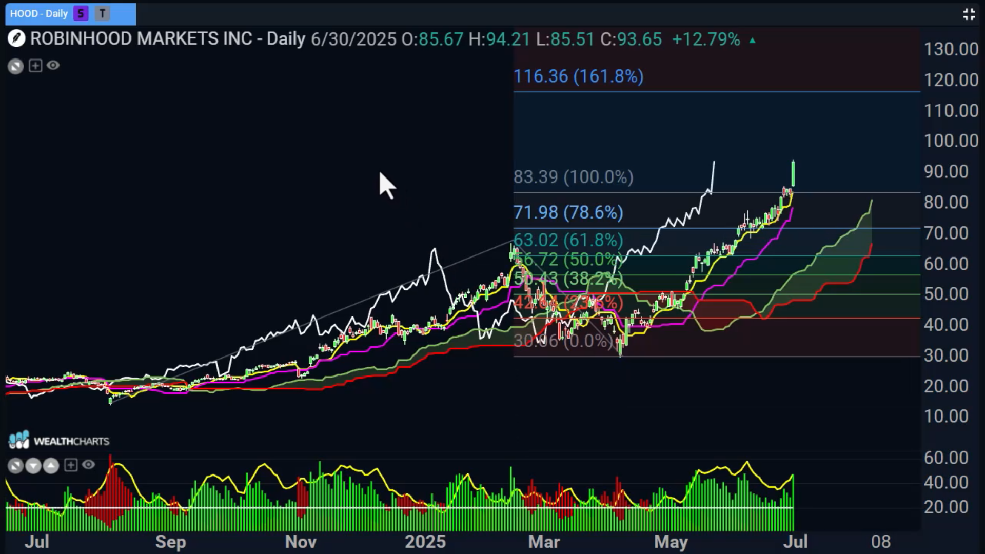Toggle visibility eye of main price pane
The width and height of the screenshot is (985, 554).
coord(53,66)
